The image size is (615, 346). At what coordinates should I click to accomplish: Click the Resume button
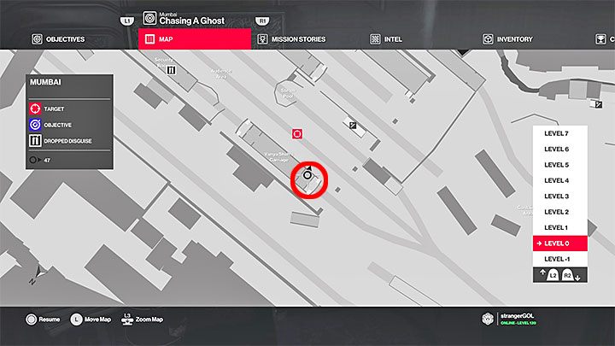(x=43, y=320)
